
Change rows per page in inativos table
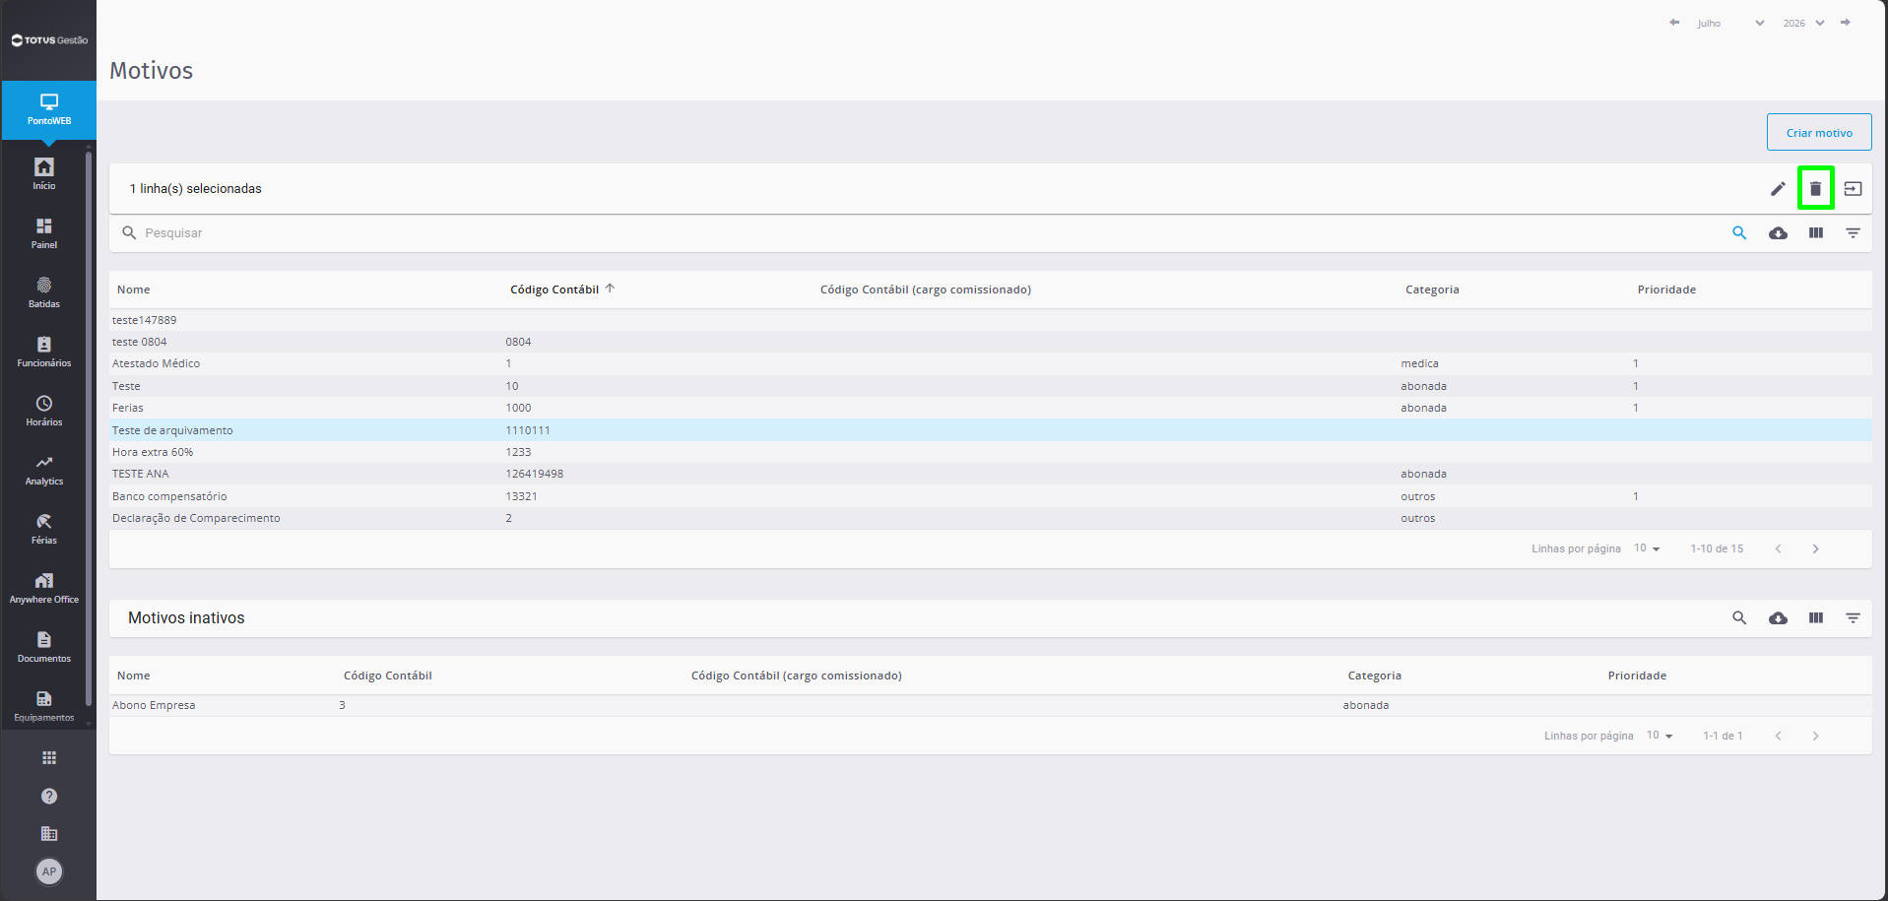[1660, 736]
